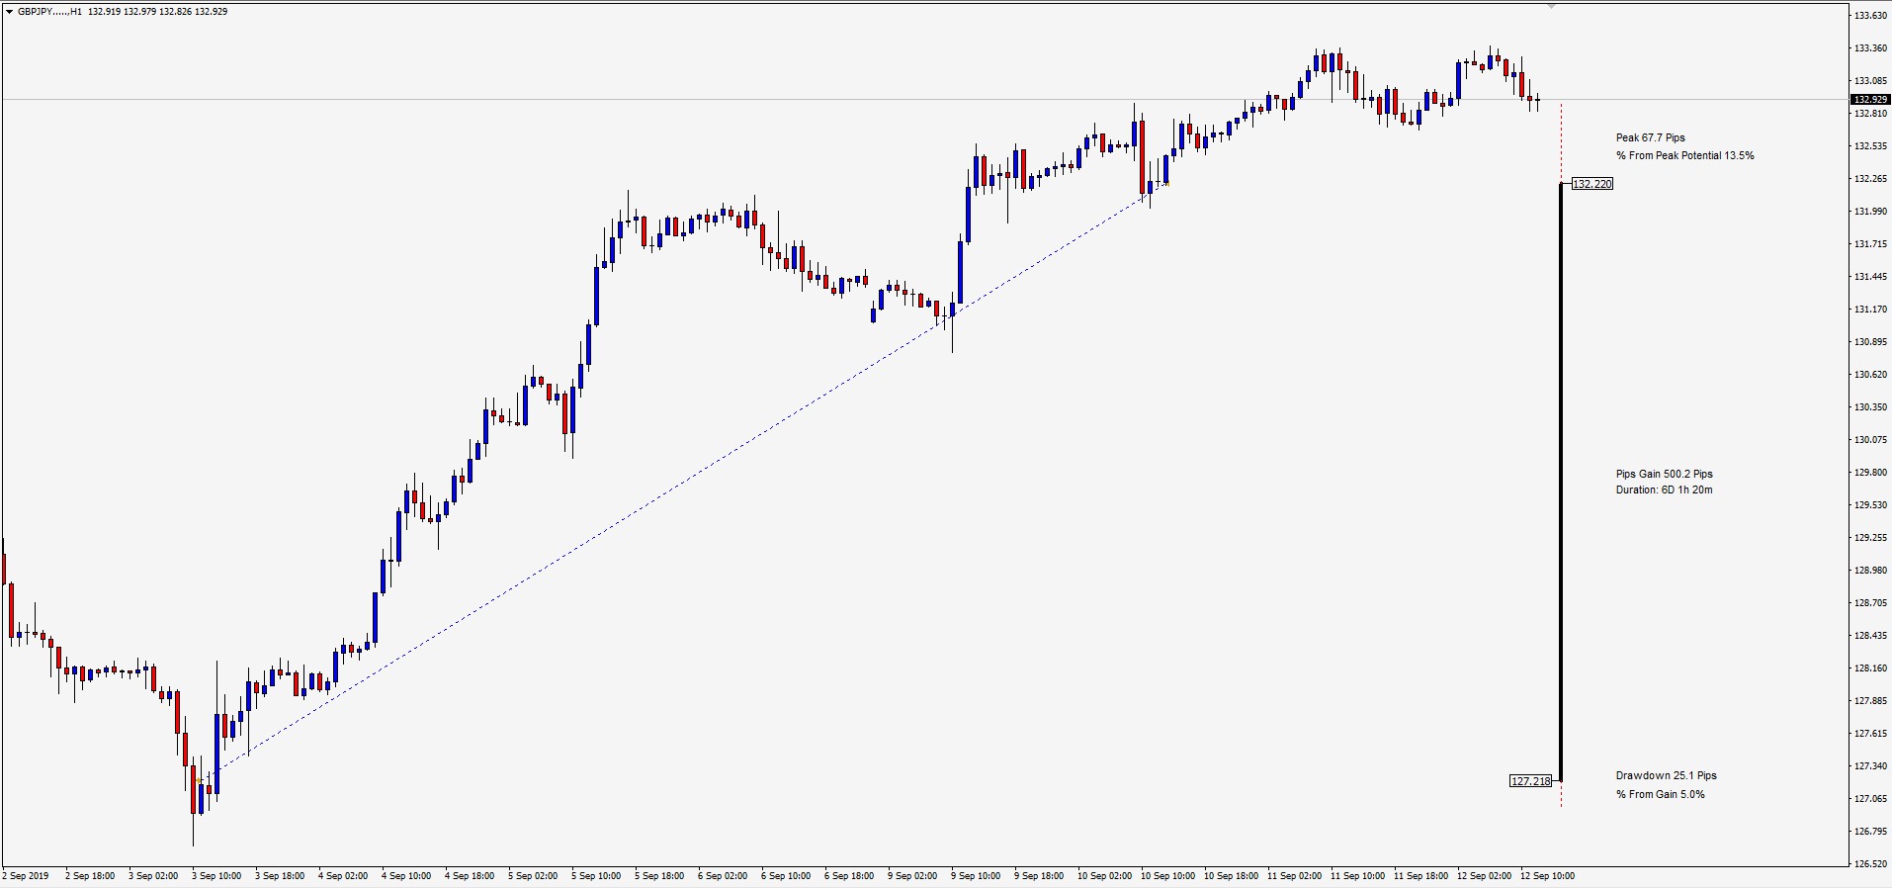Click the 129.800 price axis label
The width and height of the screenshot is (1892, 889).
1871,473
